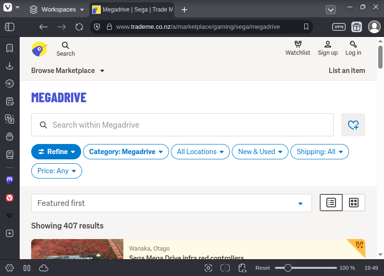Screen dimensions: 384x276
Task: Open the Browse Marketplace menu
Action: 68,71
